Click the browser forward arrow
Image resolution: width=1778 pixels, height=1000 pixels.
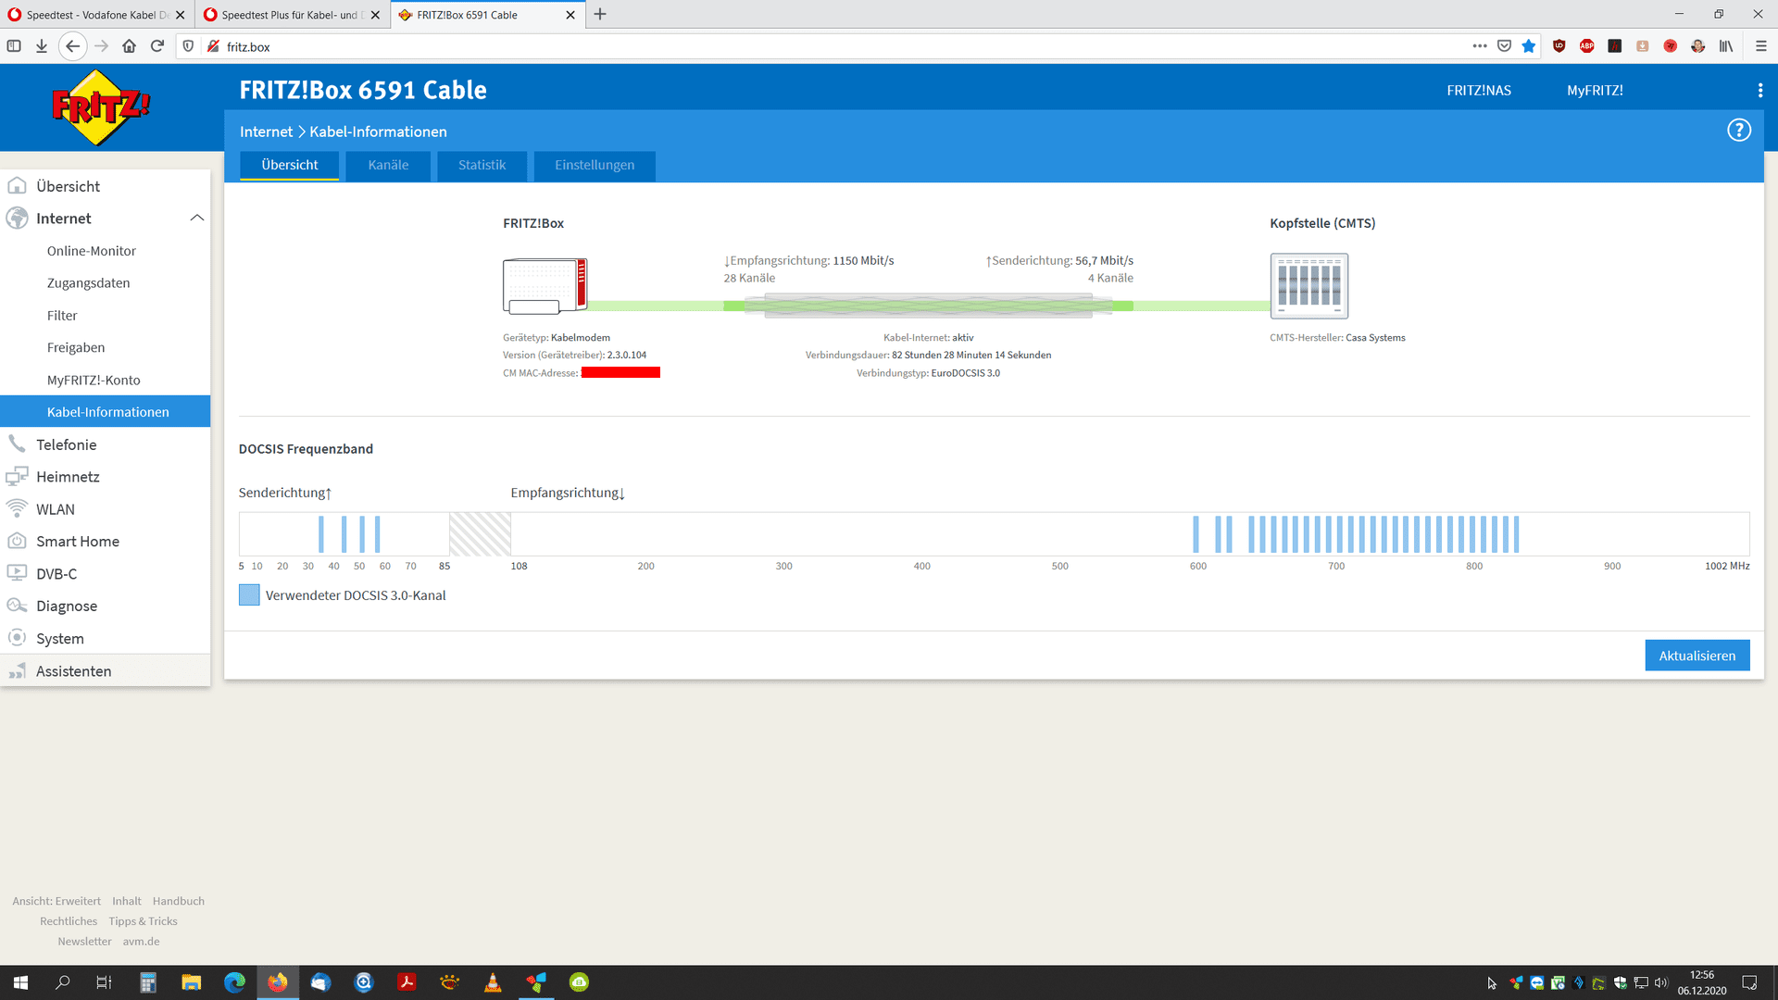101,46
